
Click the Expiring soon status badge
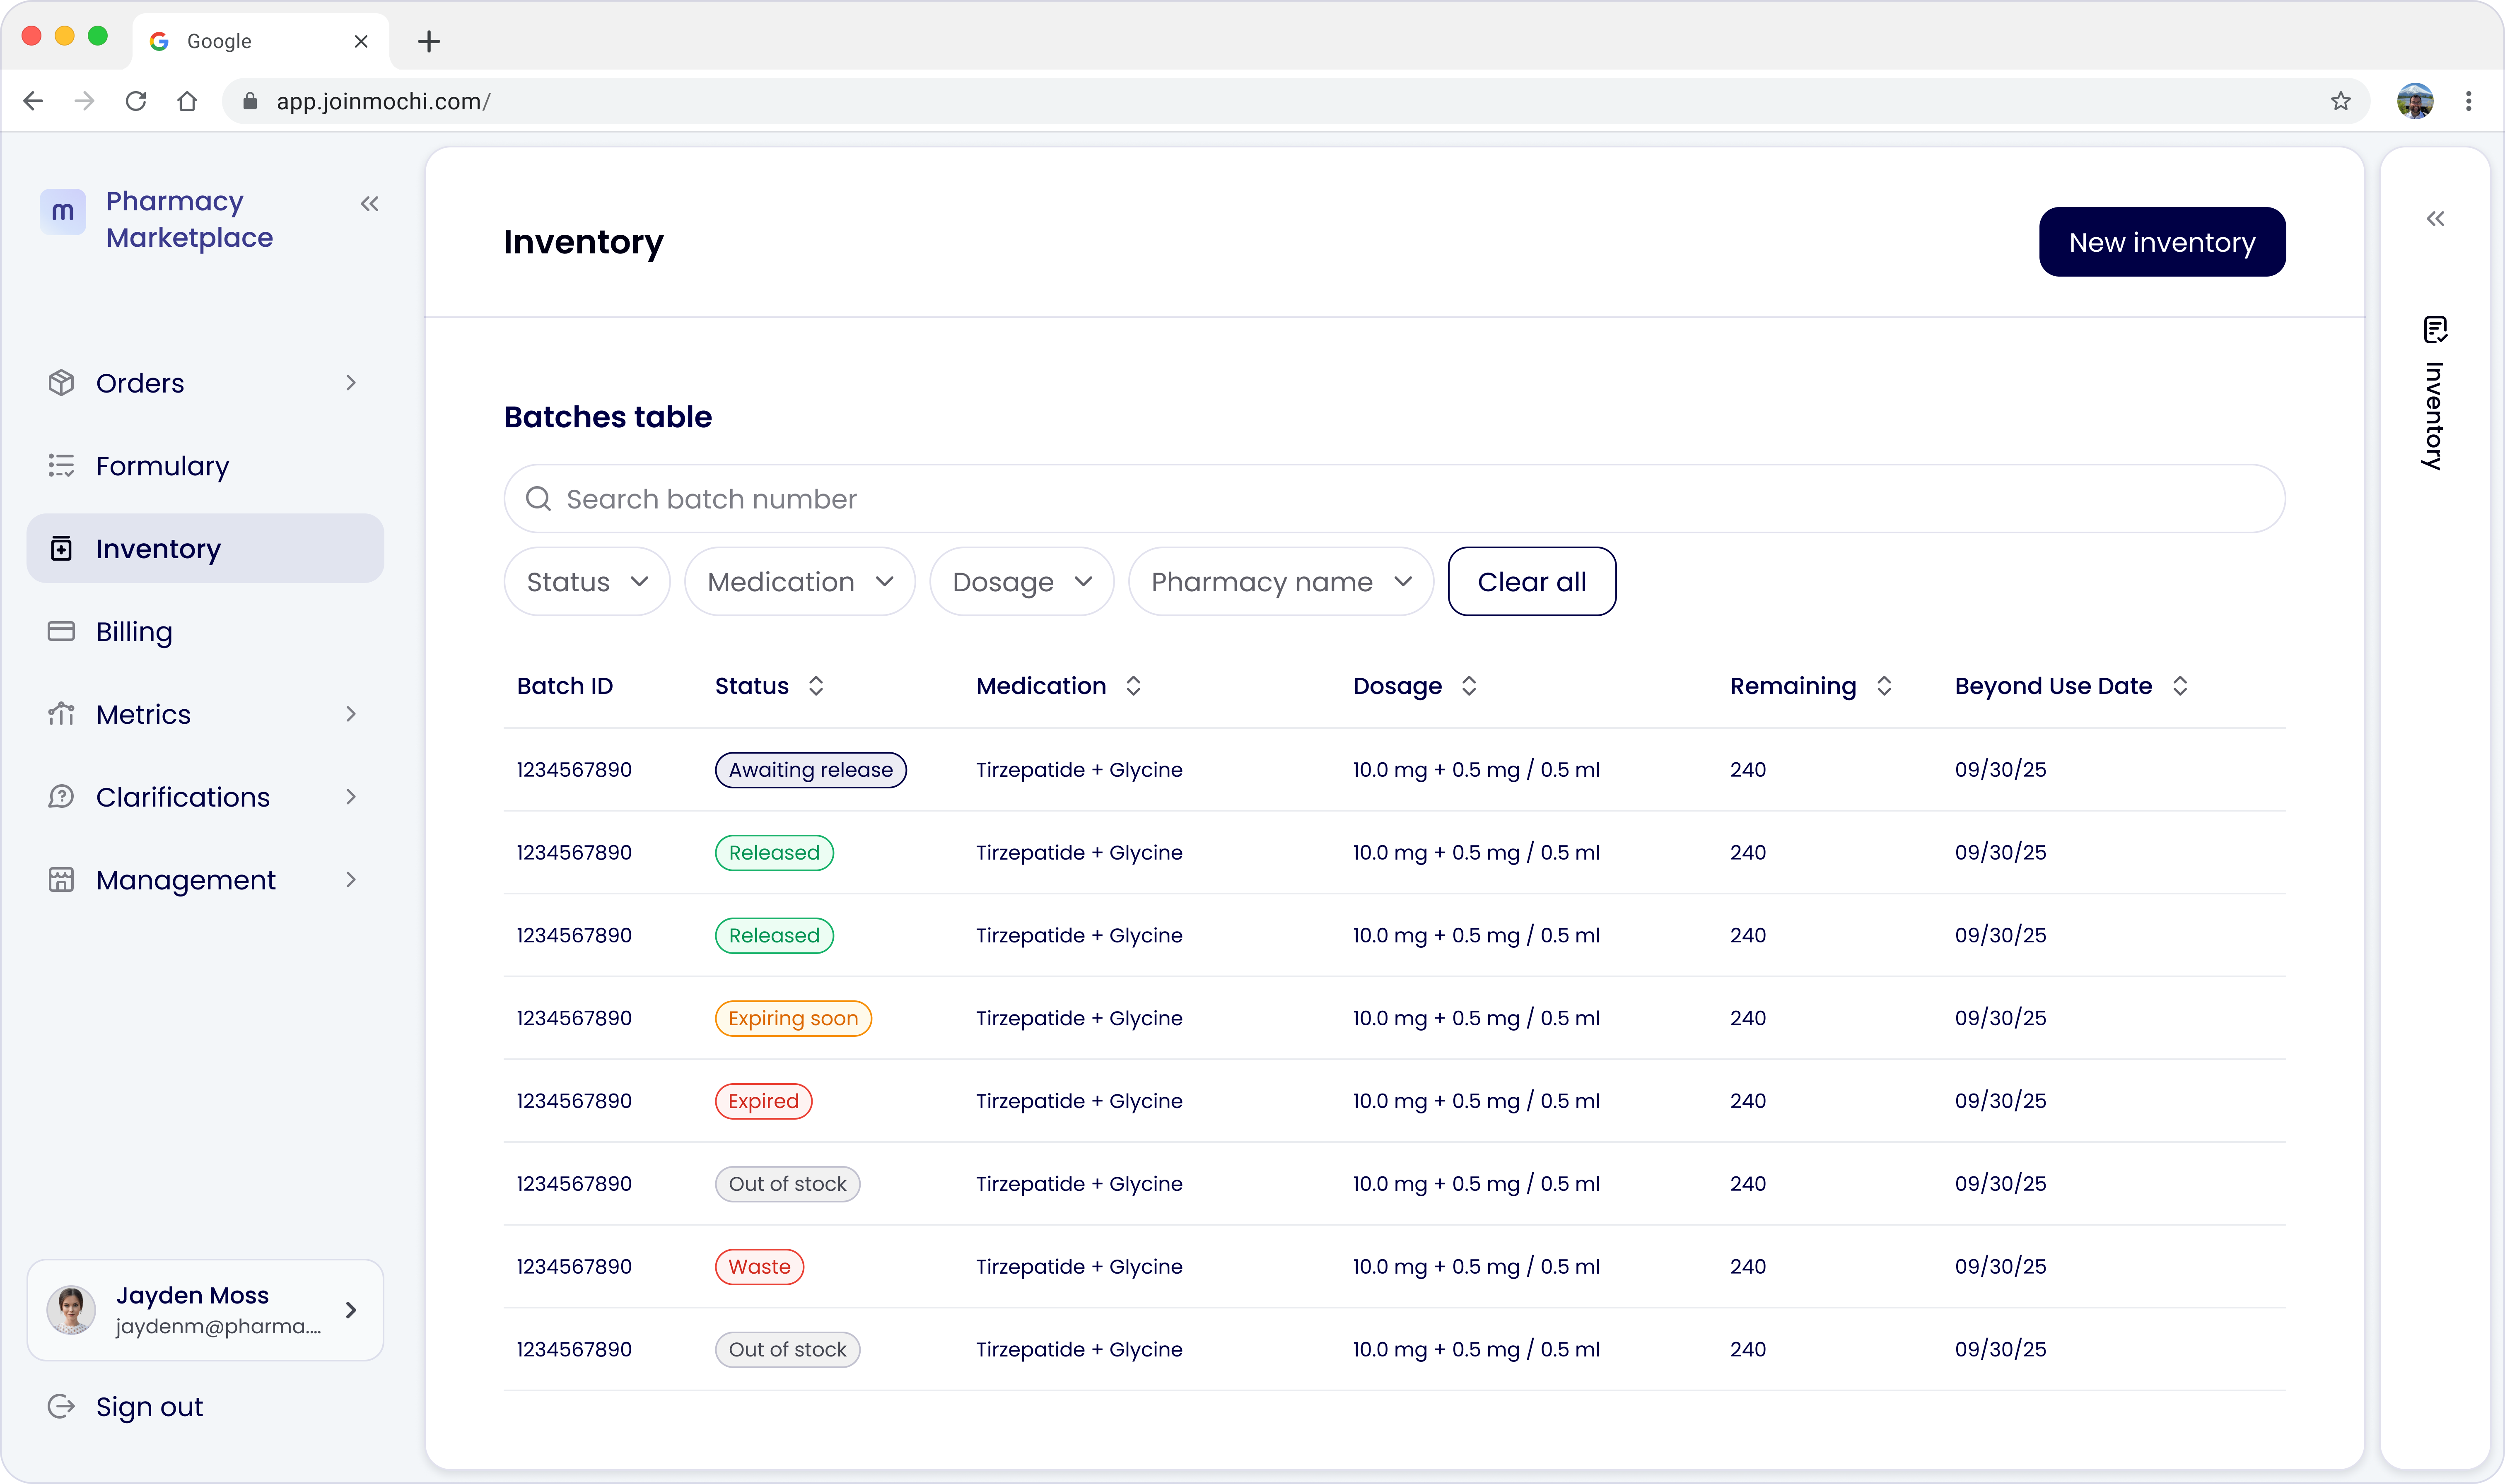(793, 1018)
